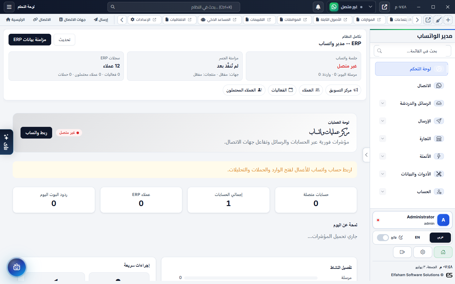Click the Administrator avatar A
The width and height of the screenshot is (455, 284).
[x=443, y=220]
